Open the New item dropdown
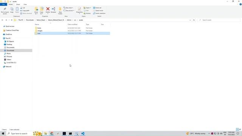This screenshot has width=242, height=136. point(68,8)
